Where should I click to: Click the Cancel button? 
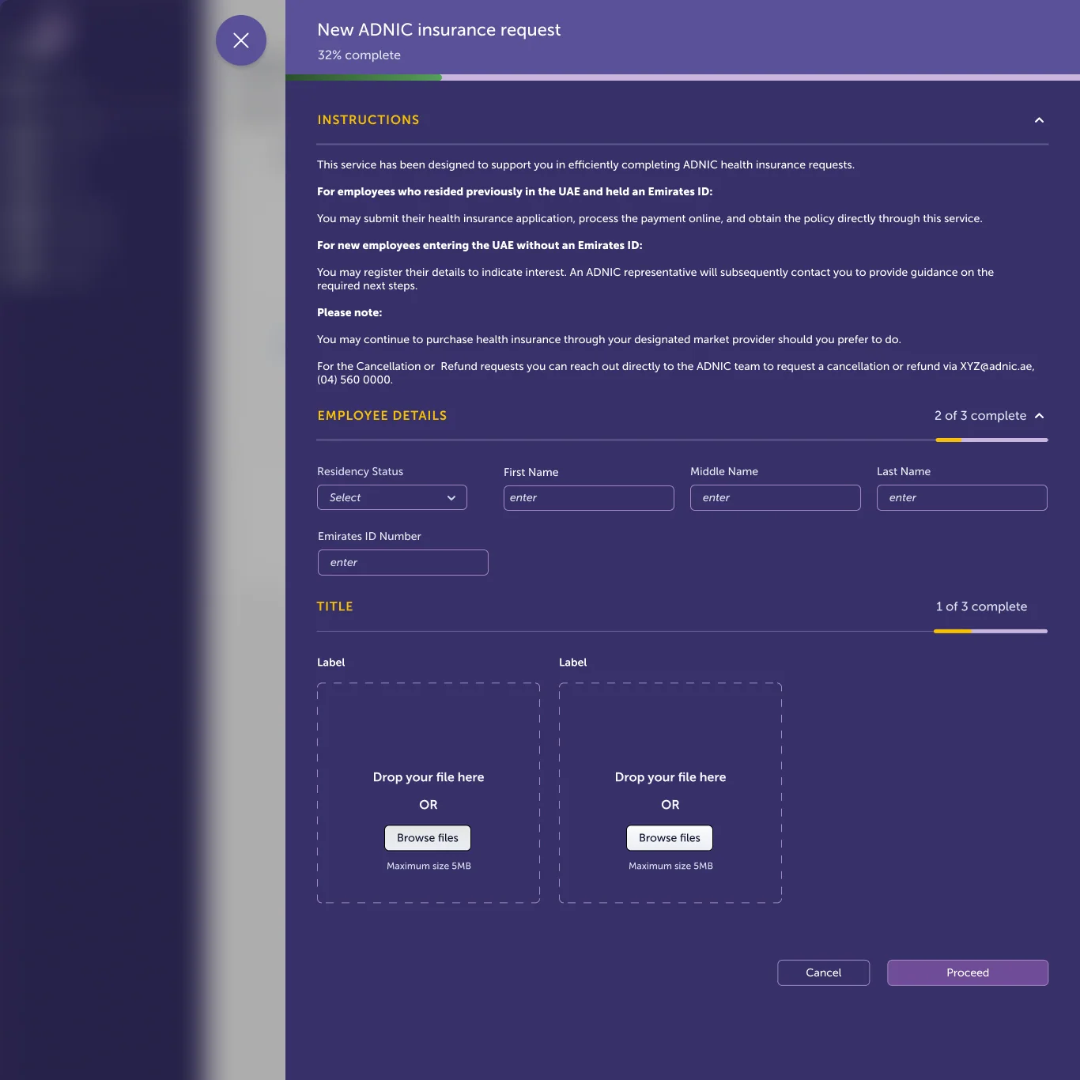(824, 972)
